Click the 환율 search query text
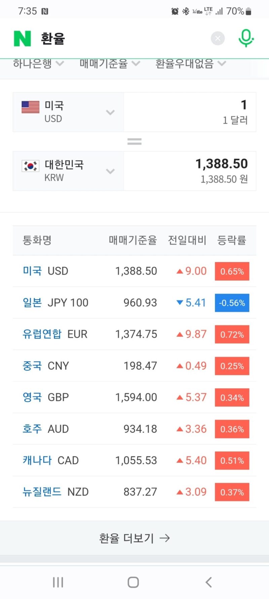Screen dimensions: 269x599 point(53,38)
